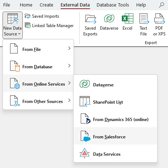Image resolution: width=168 pixels, height=168 pixels.
Task: Select Data Services entry
Action: (115, 153)
